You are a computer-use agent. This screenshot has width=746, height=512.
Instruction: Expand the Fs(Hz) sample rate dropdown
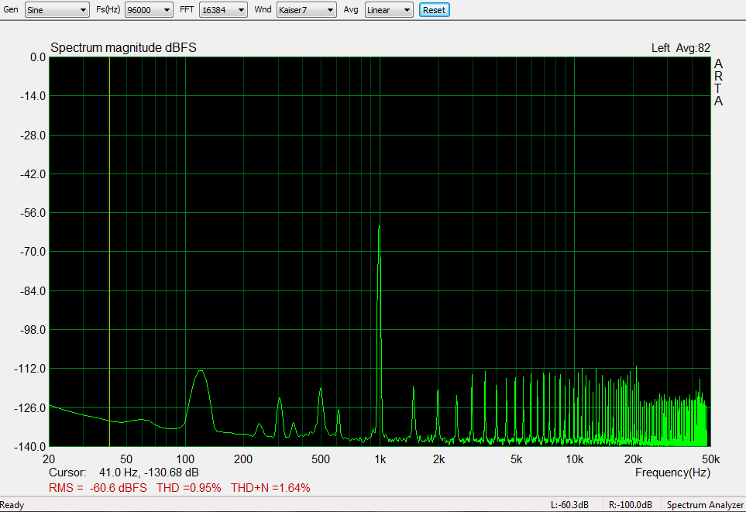(149, 10)
